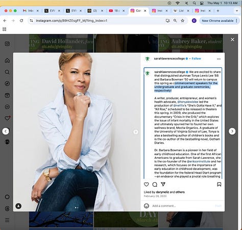Open Instagram home from sidebar
The height and width of the screenshot is (230, 242).
tap(7, 61)
